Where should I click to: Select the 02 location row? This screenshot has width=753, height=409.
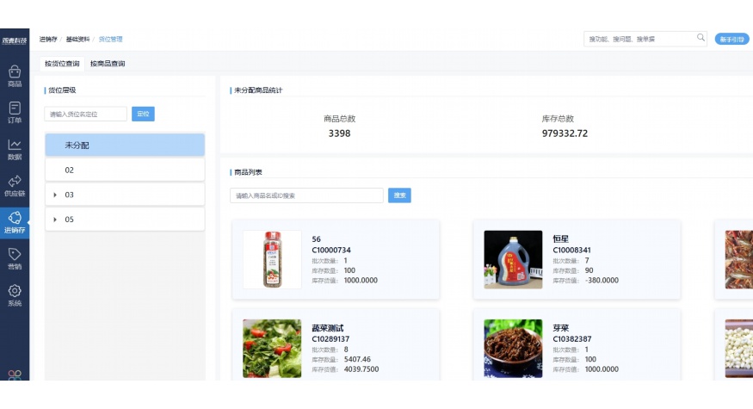[x=125, y=170]
